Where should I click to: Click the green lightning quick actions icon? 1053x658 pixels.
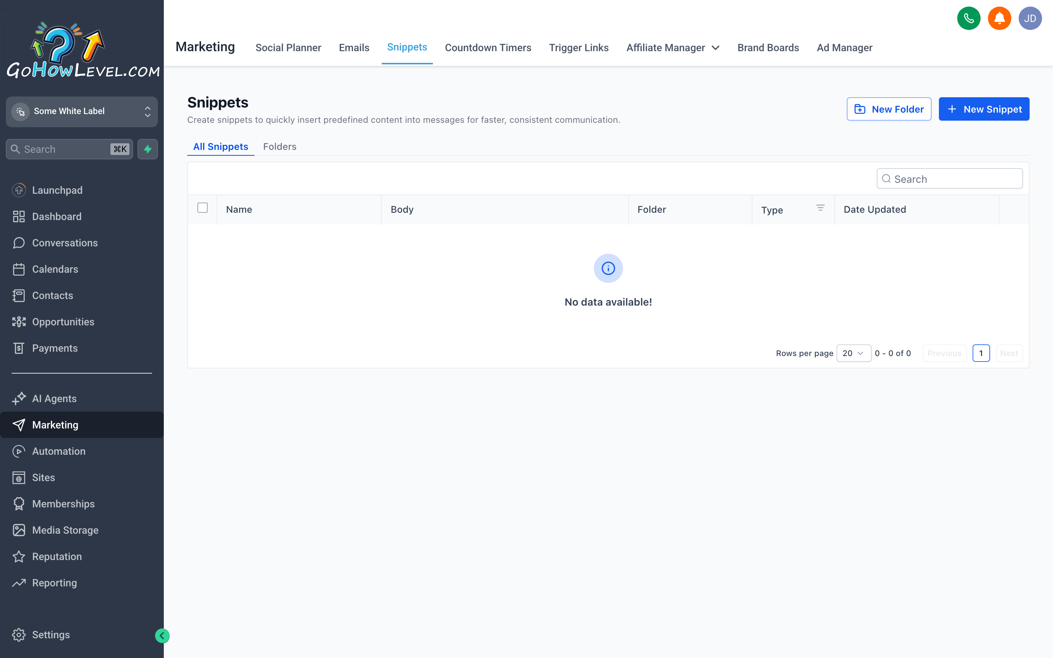(x=147, y=149)
